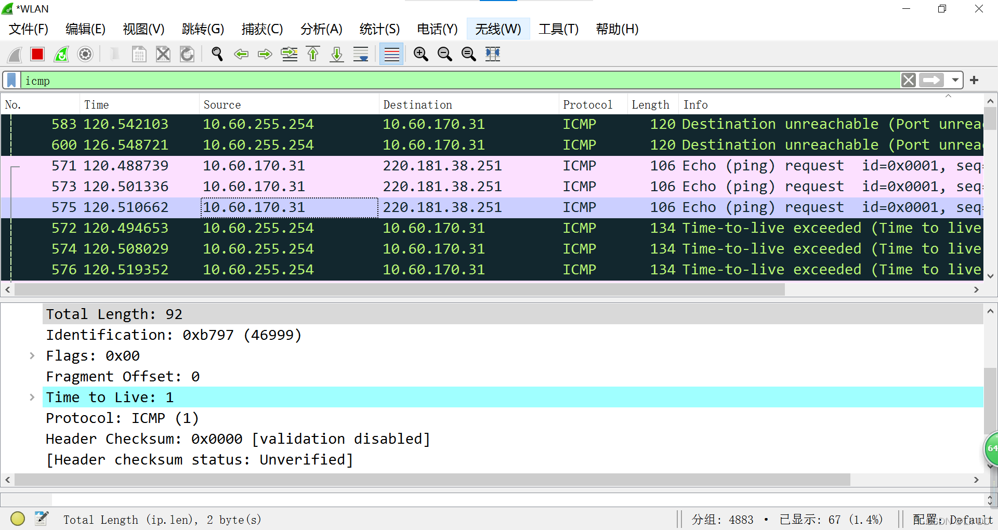
Task: Click the filter bookmark icon
Action: pos(12,81)
